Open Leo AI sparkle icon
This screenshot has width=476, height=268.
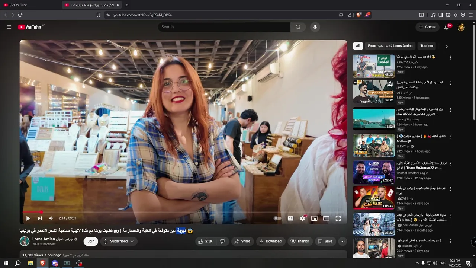tap(456, 15)
